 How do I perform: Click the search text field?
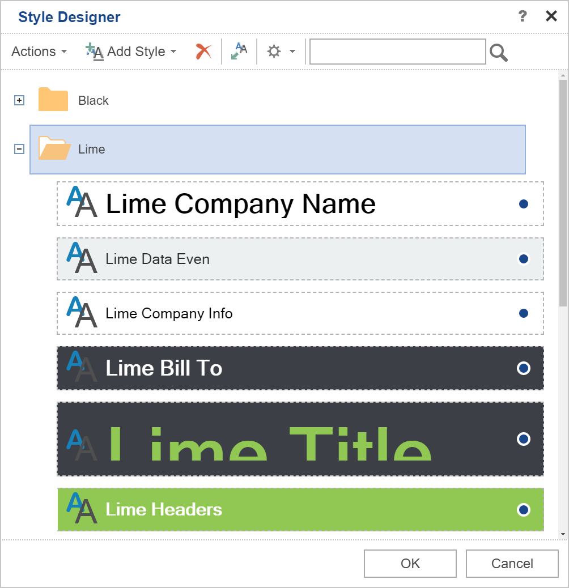398,52
